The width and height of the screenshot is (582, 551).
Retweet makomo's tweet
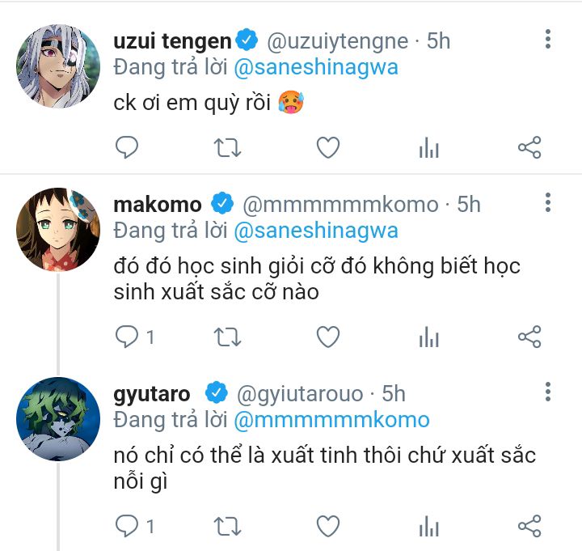point(226,337)
